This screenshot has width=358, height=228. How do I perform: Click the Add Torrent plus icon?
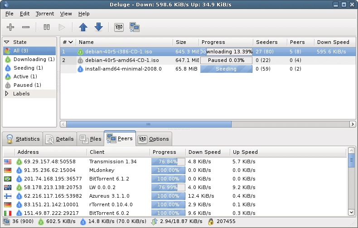point(10,27)
